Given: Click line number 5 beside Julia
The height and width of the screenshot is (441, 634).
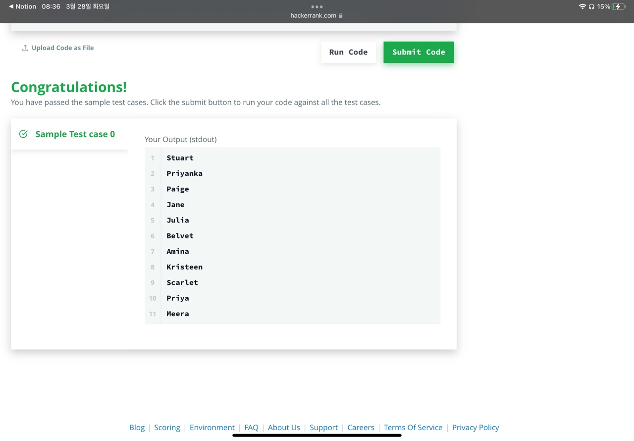Looking at the screenshot, I should click(x=152, y=220).
